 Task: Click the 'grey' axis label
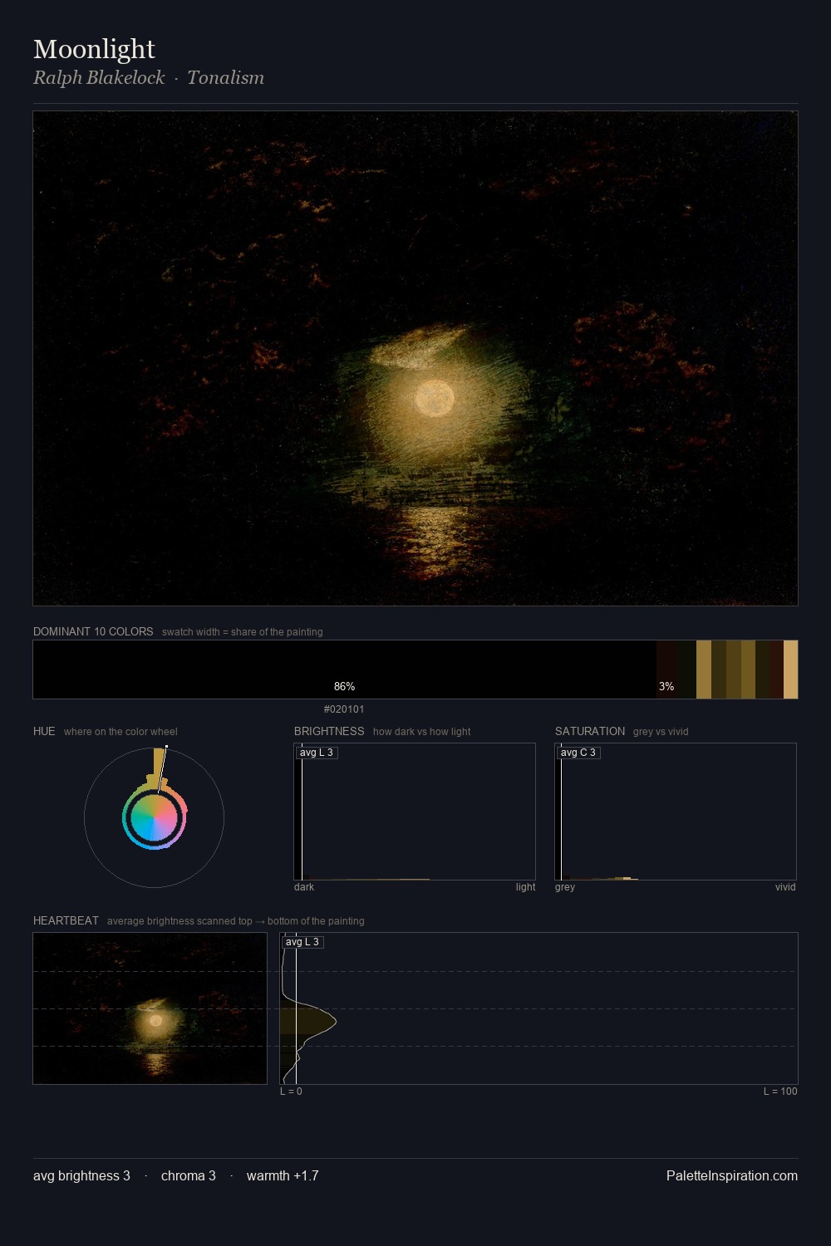[565, 887]
